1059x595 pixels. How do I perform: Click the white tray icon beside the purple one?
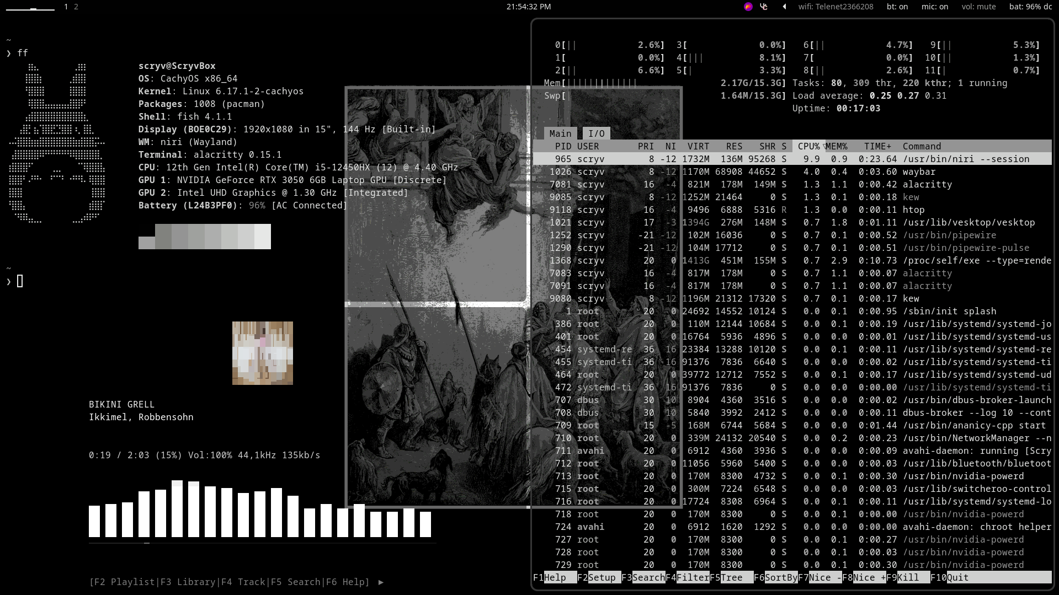click(764, 7)
